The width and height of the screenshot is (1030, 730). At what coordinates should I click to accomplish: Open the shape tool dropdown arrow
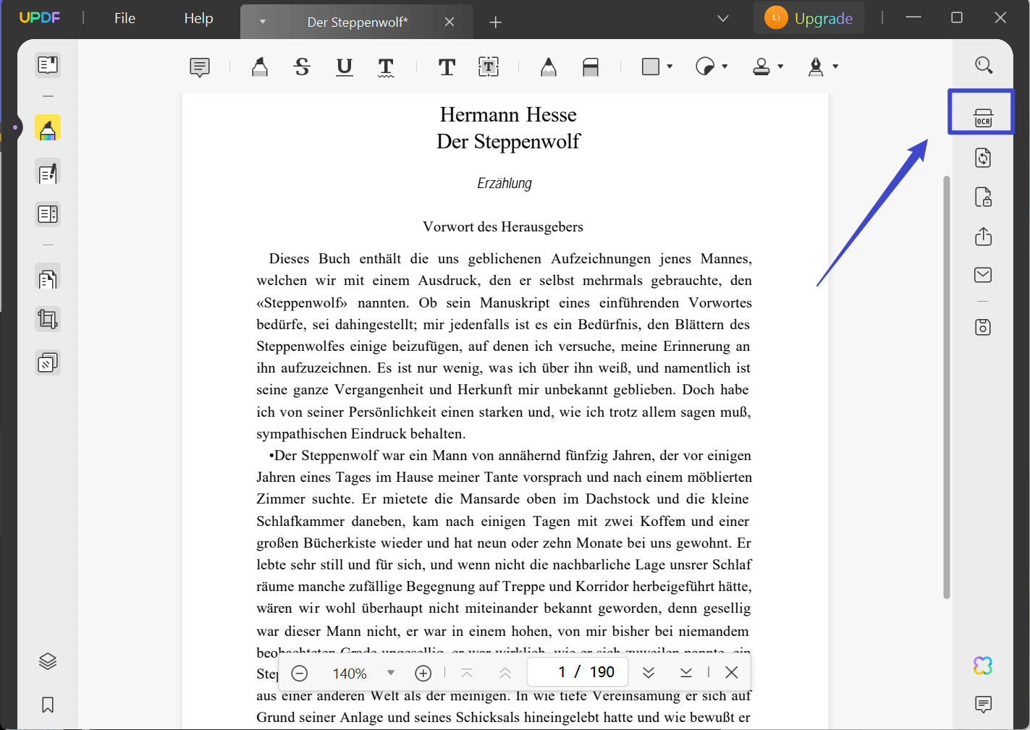(670, 67)
